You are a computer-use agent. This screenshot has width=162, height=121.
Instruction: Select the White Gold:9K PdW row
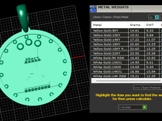click(x=127, y=58)
